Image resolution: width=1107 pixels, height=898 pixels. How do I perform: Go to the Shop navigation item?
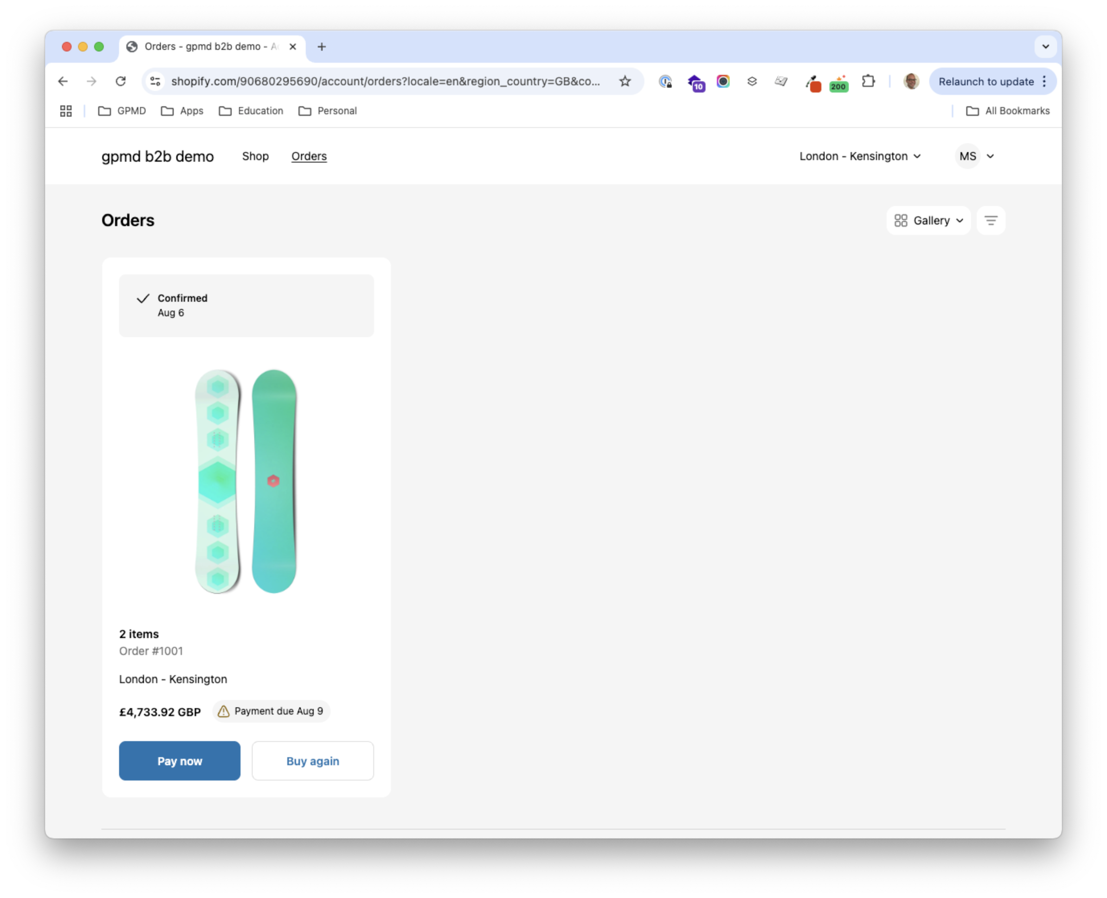[x=255, y=156]
